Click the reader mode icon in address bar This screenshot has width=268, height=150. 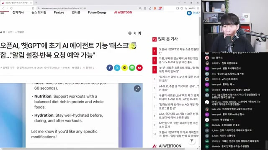click(x=145, y=8)
